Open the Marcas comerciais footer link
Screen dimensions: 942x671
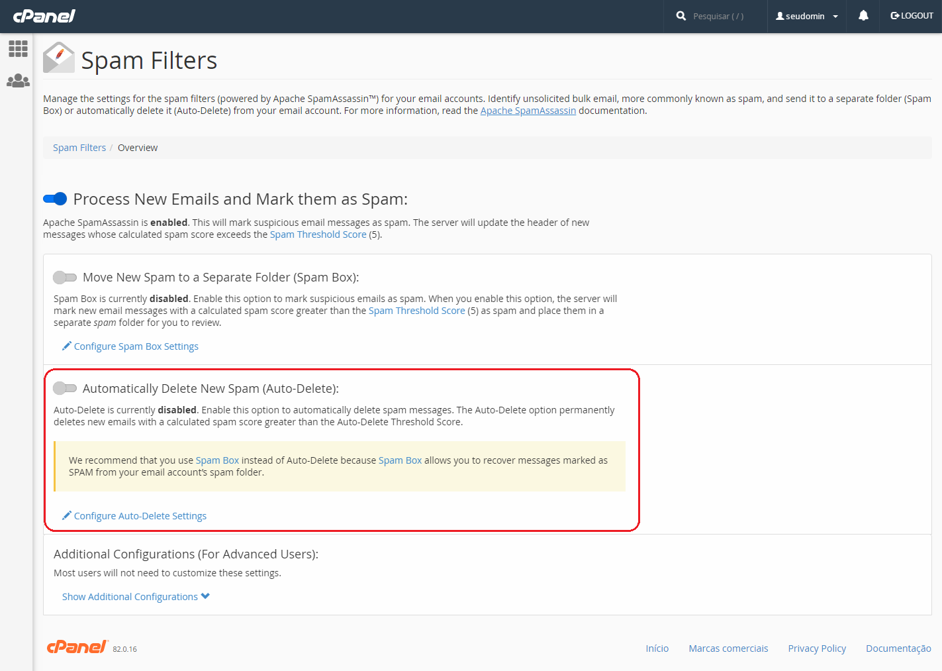point(728,648)
